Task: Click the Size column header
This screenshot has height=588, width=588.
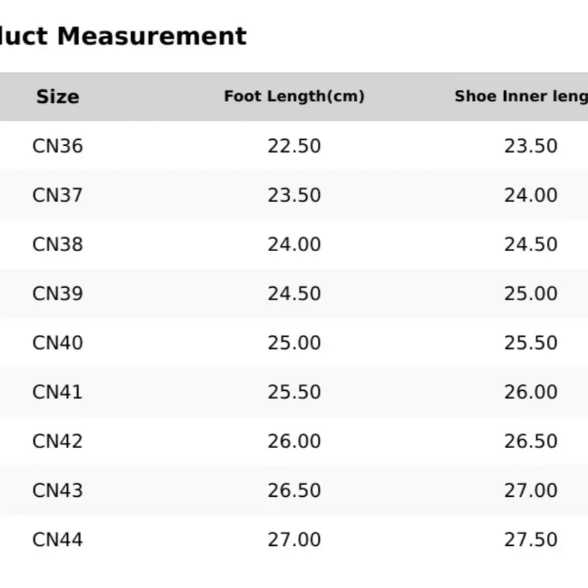Action: [57, 97]
